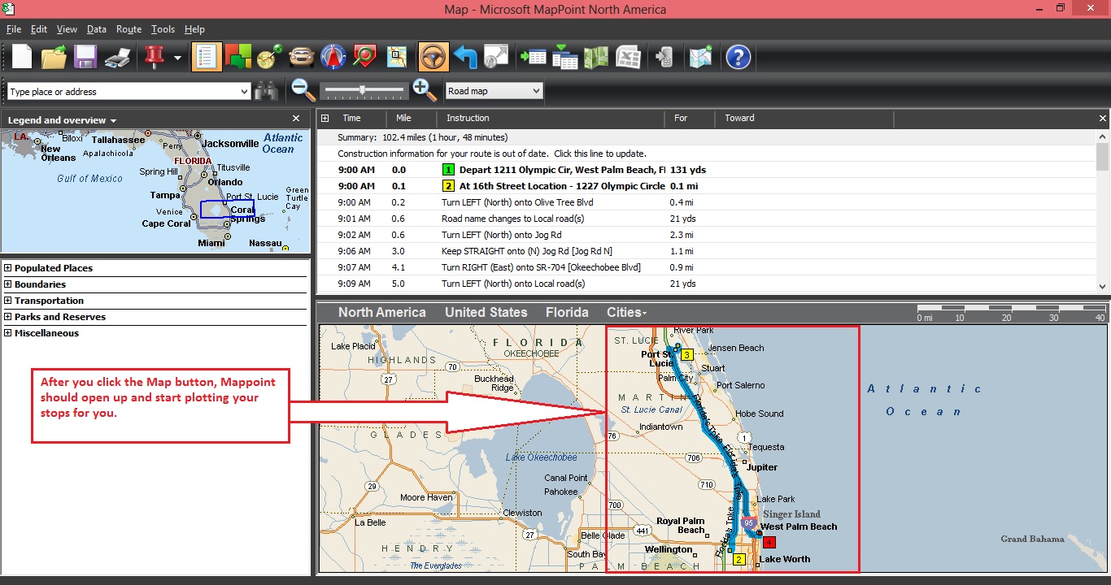Open the link data table icon
Image resolution: width=1111 pixels, height=585 pixels.
point(565,57)
